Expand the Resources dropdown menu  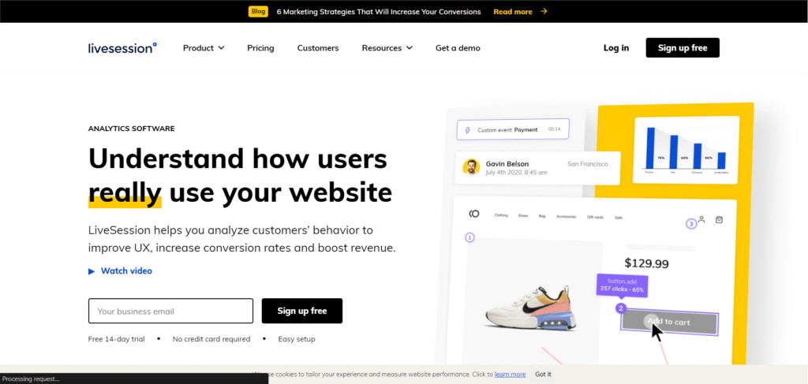click(x=387, y=48)
